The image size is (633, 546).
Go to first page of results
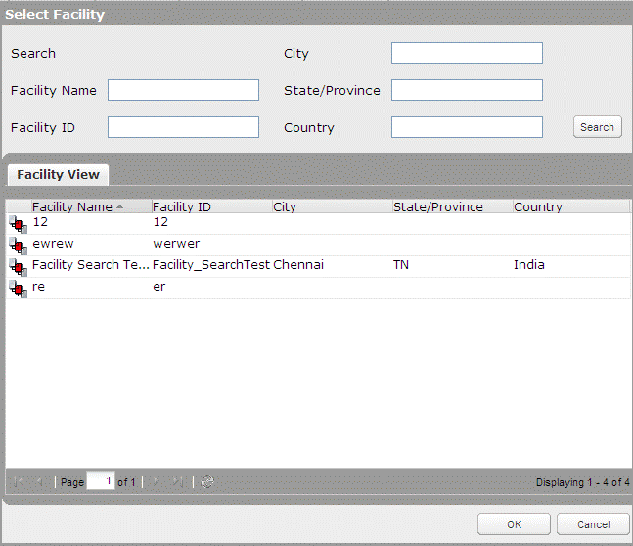[19, 482]
